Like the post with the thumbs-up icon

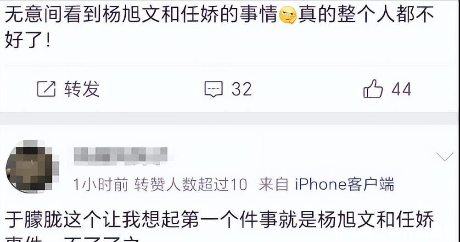pyautogui.click(x=373, y=89)
